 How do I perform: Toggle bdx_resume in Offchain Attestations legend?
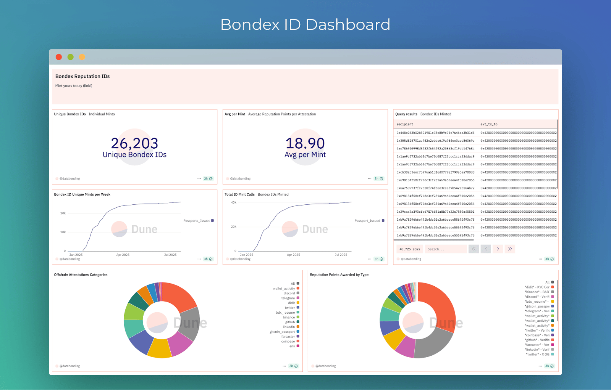[288, 313]
